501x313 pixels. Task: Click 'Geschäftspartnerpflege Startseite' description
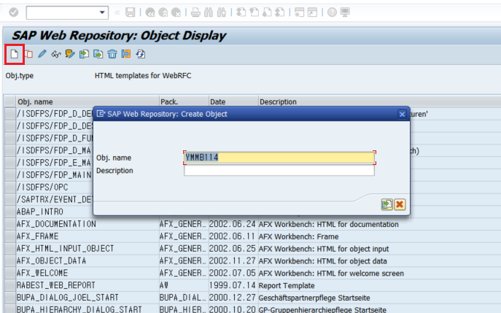tap(314, 298)
